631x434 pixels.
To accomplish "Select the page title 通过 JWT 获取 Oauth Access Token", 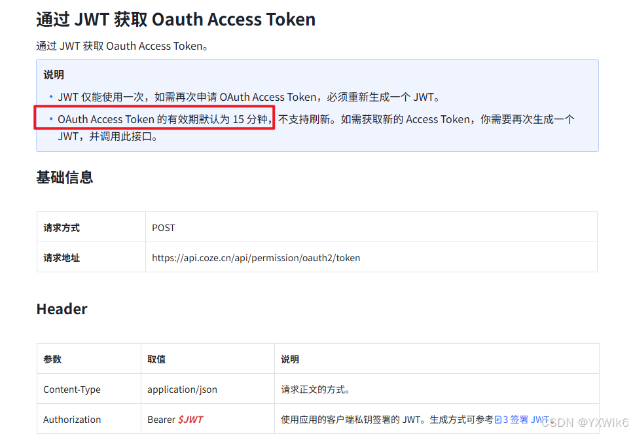I will 176,20.
